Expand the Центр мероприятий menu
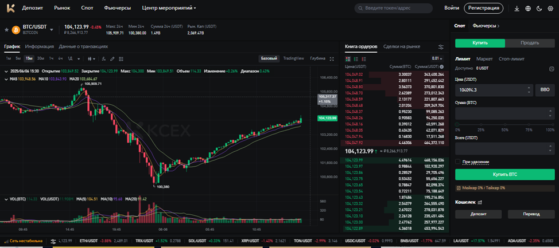 pyautogui.click(x=169, y=8)
